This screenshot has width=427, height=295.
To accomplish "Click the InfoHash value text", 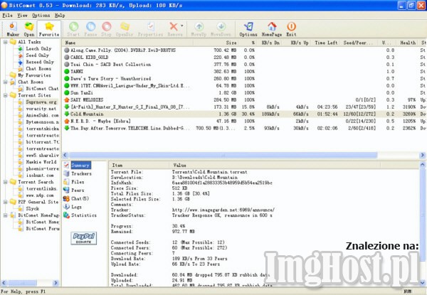I will [222, 183].
